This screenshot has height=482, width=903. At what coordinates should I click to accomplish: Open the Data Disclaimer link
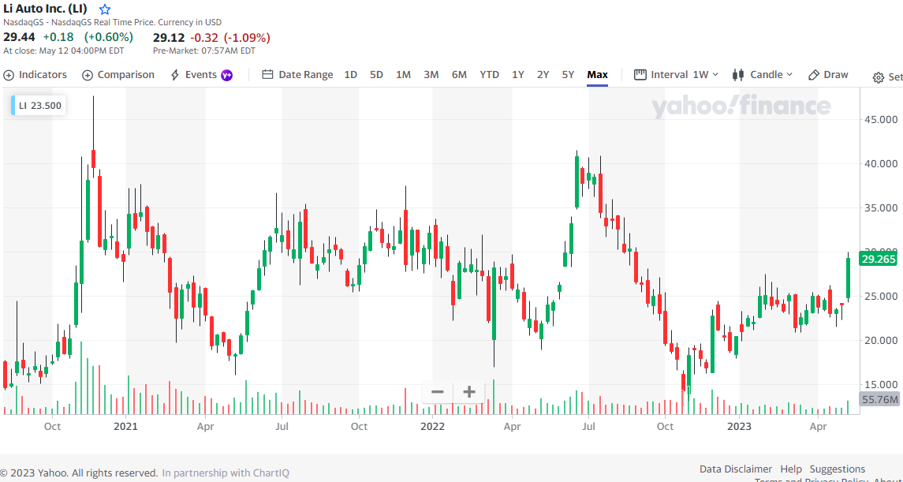tap(736, 469)
